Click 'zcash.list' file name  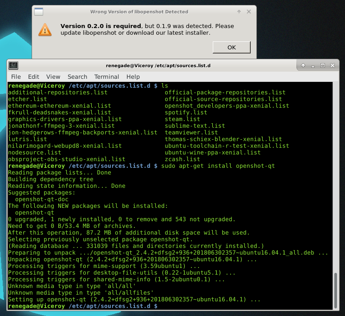tap(183, 159)
